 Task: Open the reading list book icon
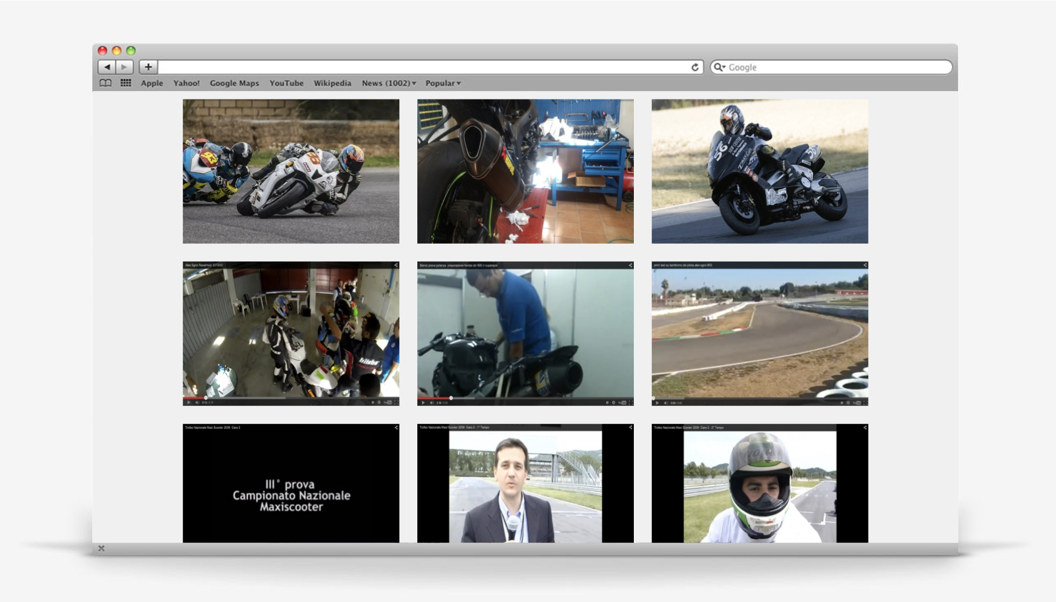[x=106, y=83]
